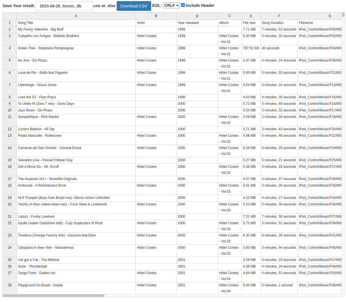Click the 'File size' header cell

click(x=251, y=23)
